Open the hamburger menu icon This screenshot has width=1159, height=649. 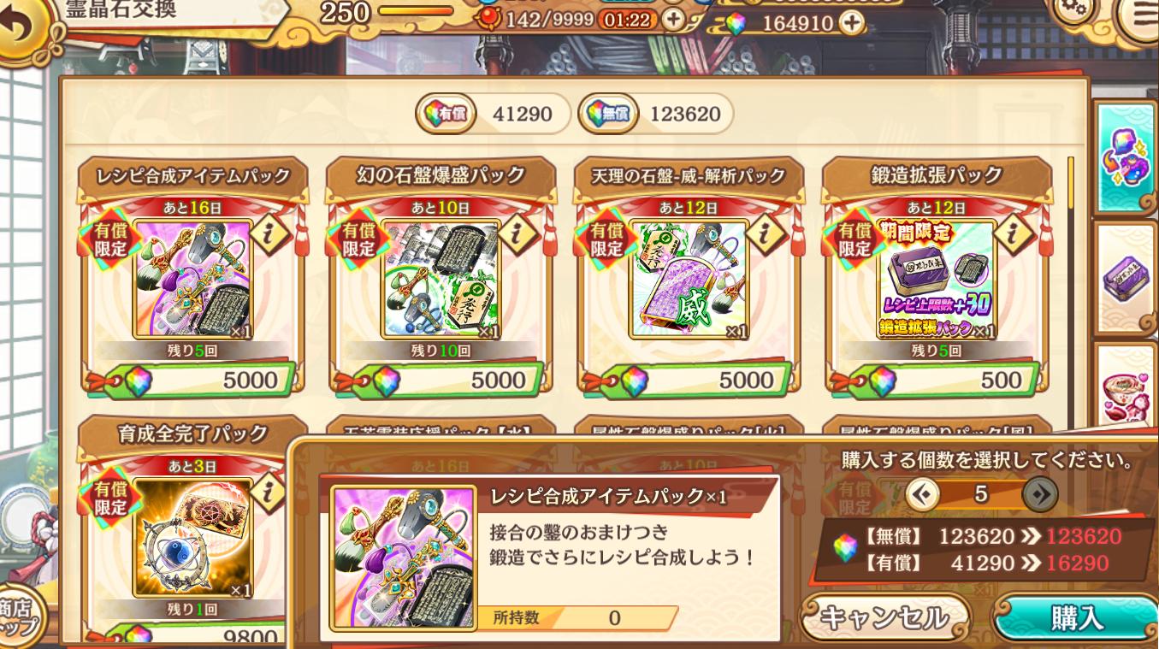(1139, 16)
